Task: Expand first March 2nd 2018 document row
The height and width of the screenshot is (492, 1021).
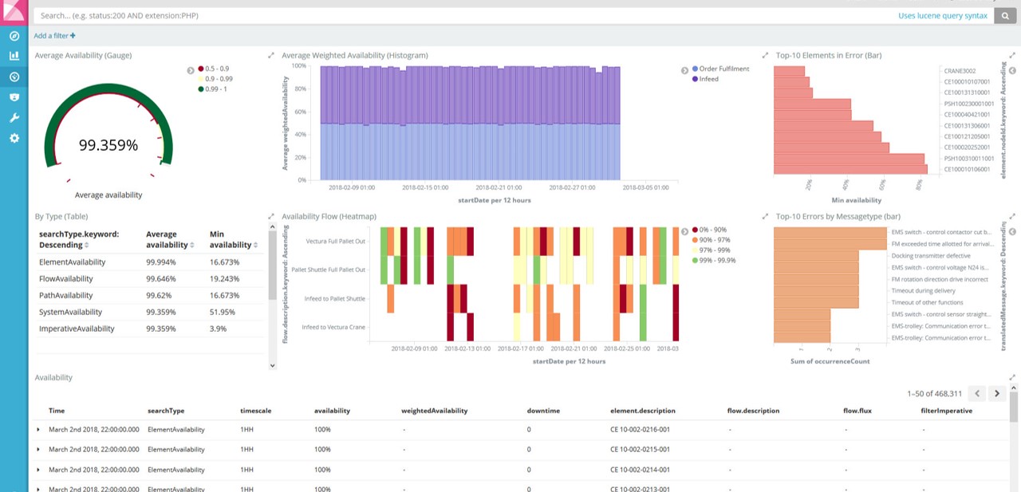Action: [x=38, y=429]
